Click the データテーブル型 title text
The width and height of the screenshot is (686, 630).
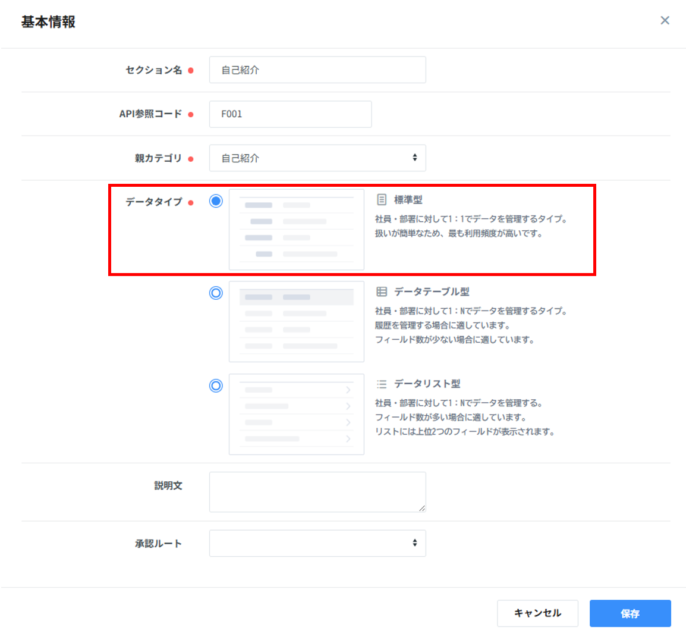[x=432, y=292]
